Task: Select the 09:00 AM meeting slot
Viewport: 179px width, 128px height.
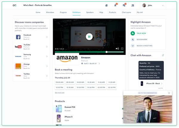Action: coord(59,82)
